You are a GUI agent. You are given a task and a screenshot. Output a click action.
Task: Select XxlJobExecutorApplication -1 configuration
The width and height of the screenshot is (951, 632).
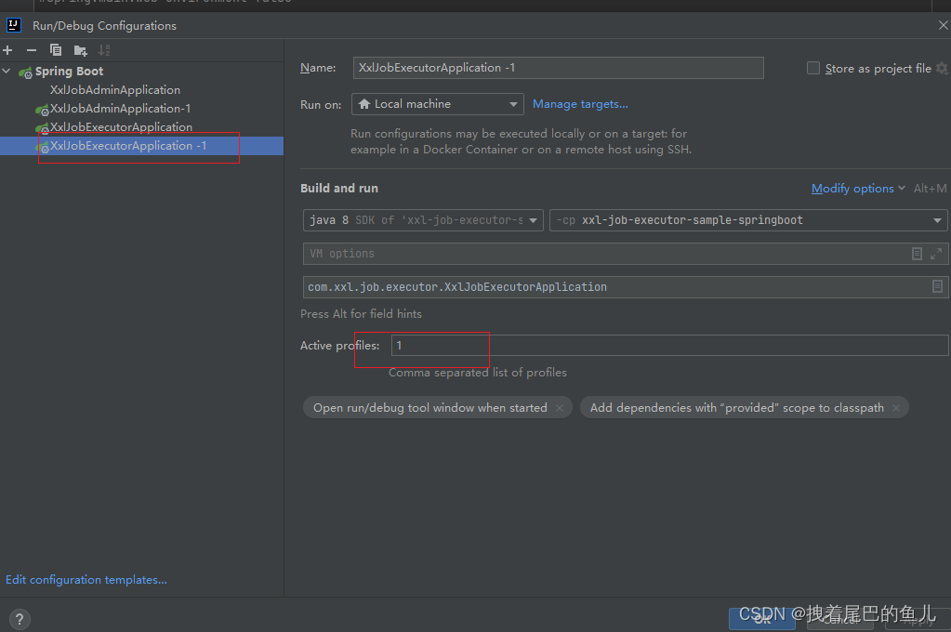[x=141, y=146]
